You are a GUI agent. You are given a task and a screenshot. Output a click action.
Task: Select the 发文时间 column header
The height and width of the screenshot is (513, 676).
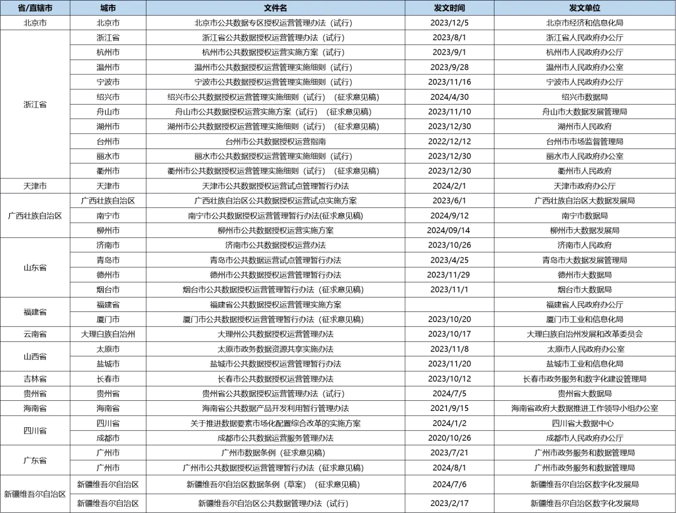tap(449, 8)
